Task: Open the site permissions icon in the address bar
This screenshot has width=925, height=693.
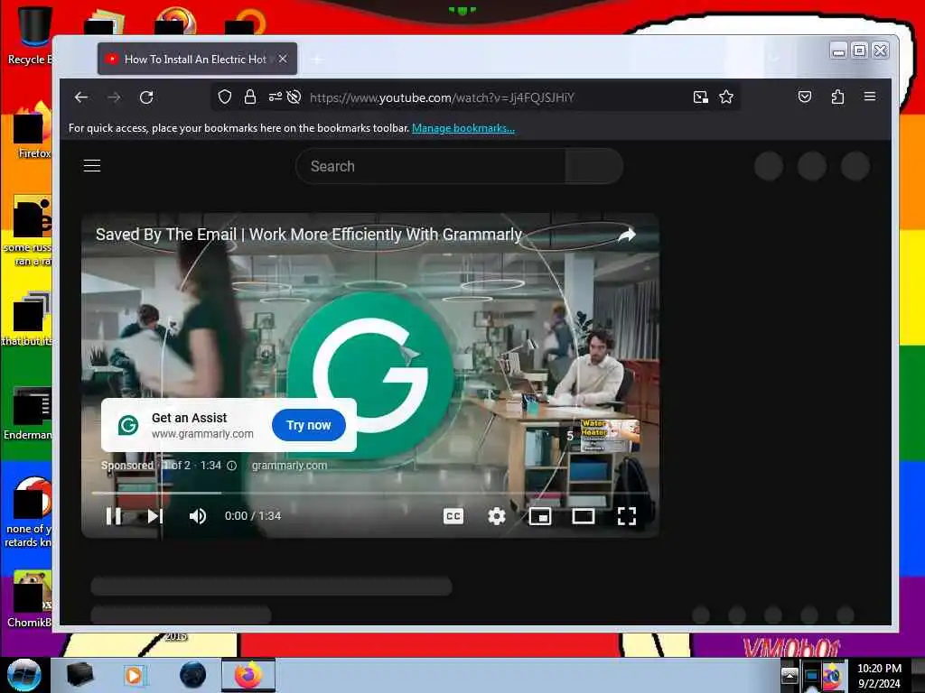Action: click(x=275, y=97)
